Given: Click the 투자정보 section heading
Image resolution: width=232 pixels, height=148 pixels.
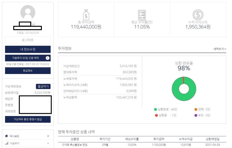Looking at the screenshot, I should click(x=65, y=49).
